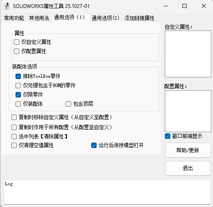The width and height of the screenshot is (213, 207).
Task: Enable 仅处理包含于BOM的零件
Action: click(18, 85)
